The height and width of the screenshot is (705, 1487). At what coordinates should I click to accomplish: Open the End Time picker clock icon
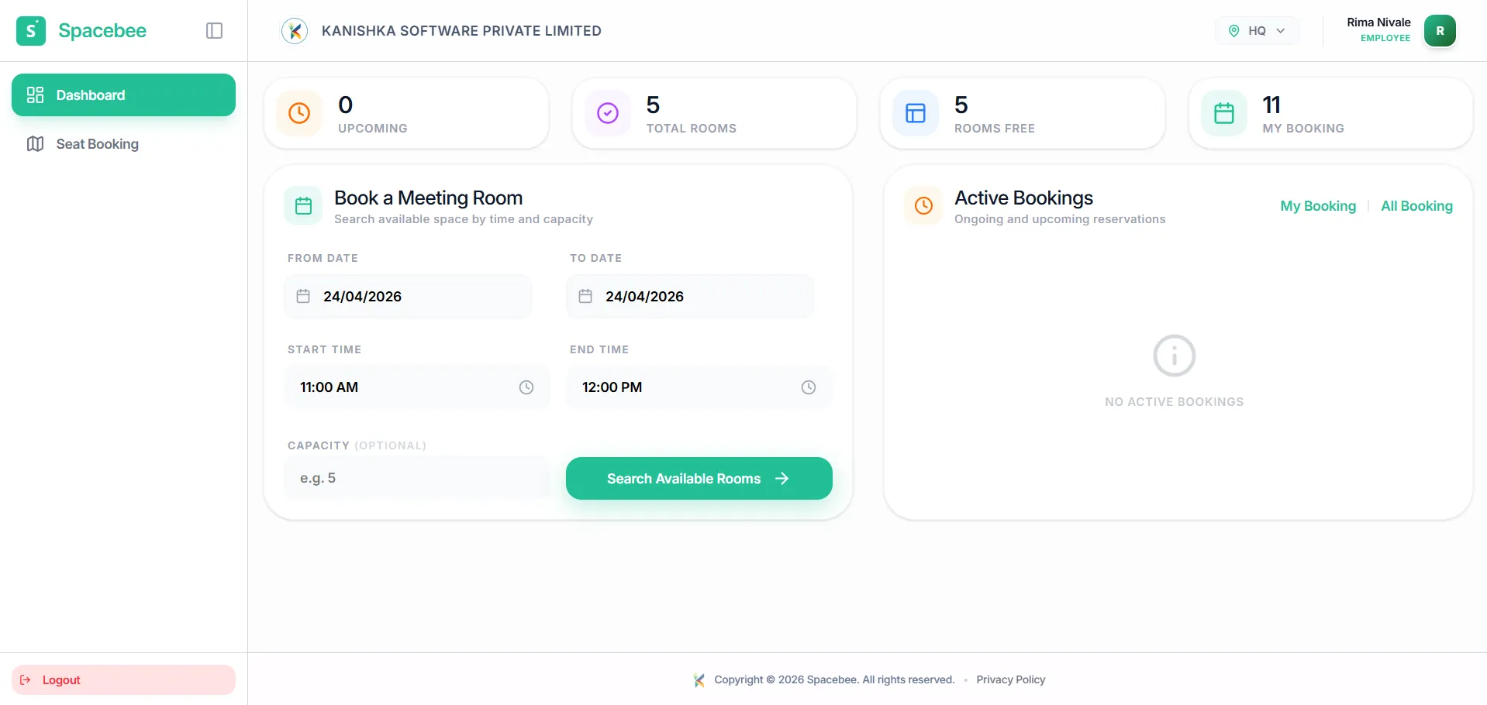point(809,387)
